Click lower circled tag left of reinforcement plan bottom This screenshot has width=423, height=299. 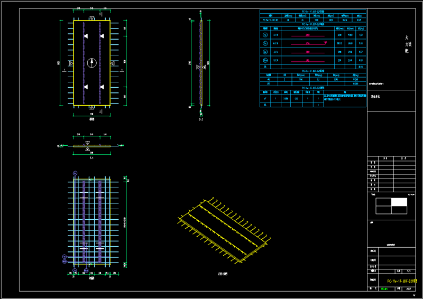pos(65,261)
